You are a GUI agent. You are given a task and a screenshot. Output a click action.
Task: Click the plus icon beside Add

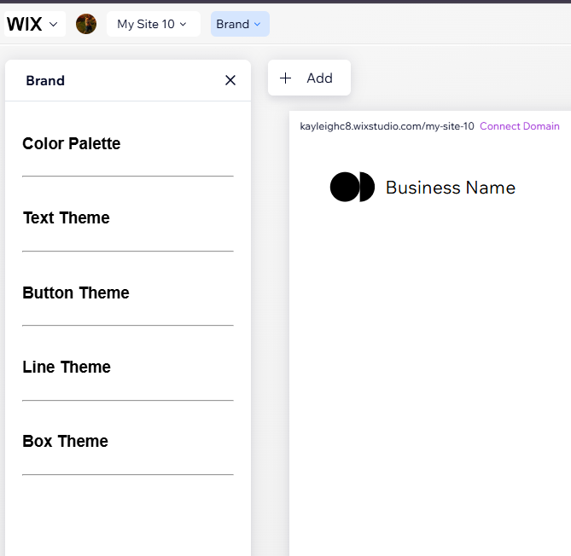tap(286, 78)
